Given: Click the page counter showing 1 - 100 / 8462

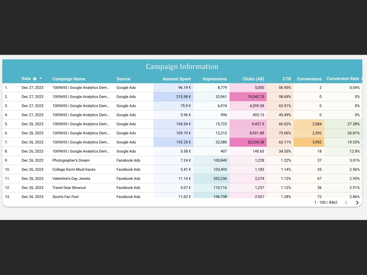Looking at the screenshot, I should point(326,202).
